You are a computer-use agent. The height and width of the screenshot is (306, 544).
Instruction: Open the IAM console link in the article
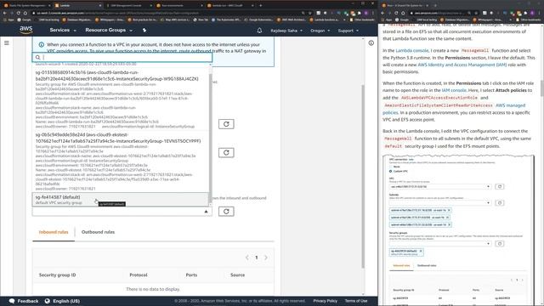coord(454,90)
